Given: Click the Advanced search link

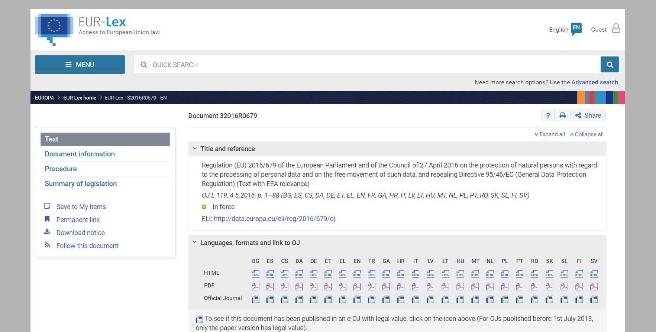Looking at the screenshot, I should 594,82.
